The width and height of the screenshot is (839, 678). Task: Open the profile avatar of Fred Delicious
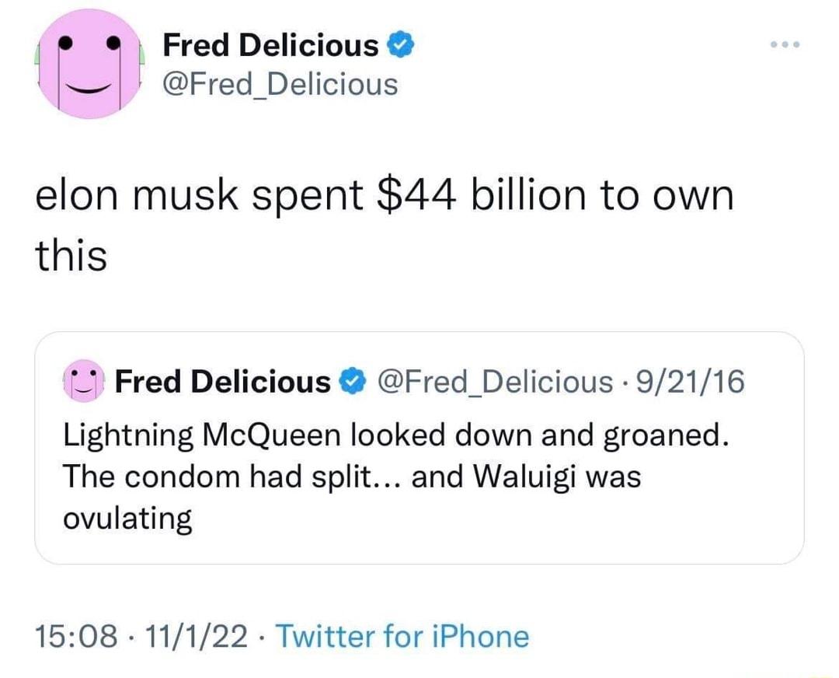[89, 66]
